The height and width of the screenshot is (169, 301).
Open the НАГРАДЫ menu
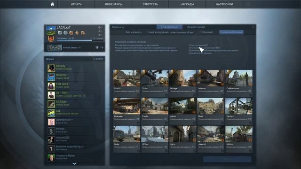tap(187, 4)
